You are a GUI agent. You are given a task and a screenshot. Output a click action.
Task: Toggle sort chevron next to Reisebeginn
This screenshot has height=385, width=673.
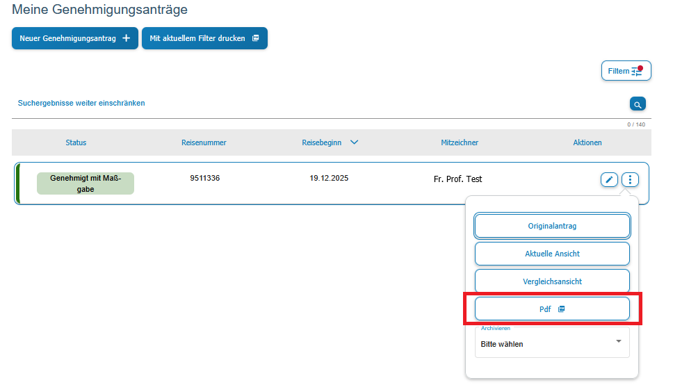pos(354,142)
